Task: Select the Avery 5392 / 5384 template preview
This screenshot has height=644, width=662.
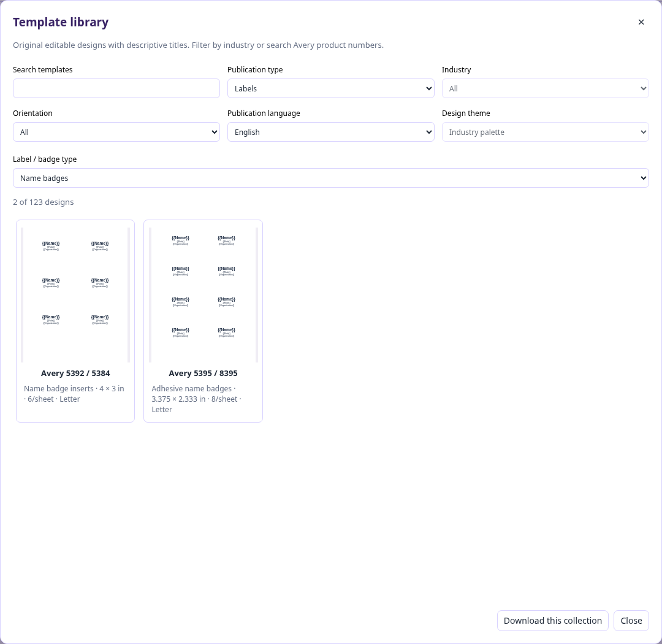Action: [75, 295]
